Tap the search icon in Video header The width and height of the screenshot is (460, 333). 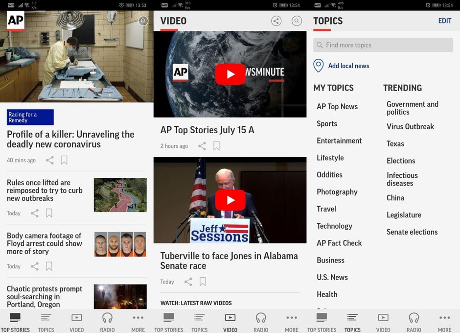[297, 21]
